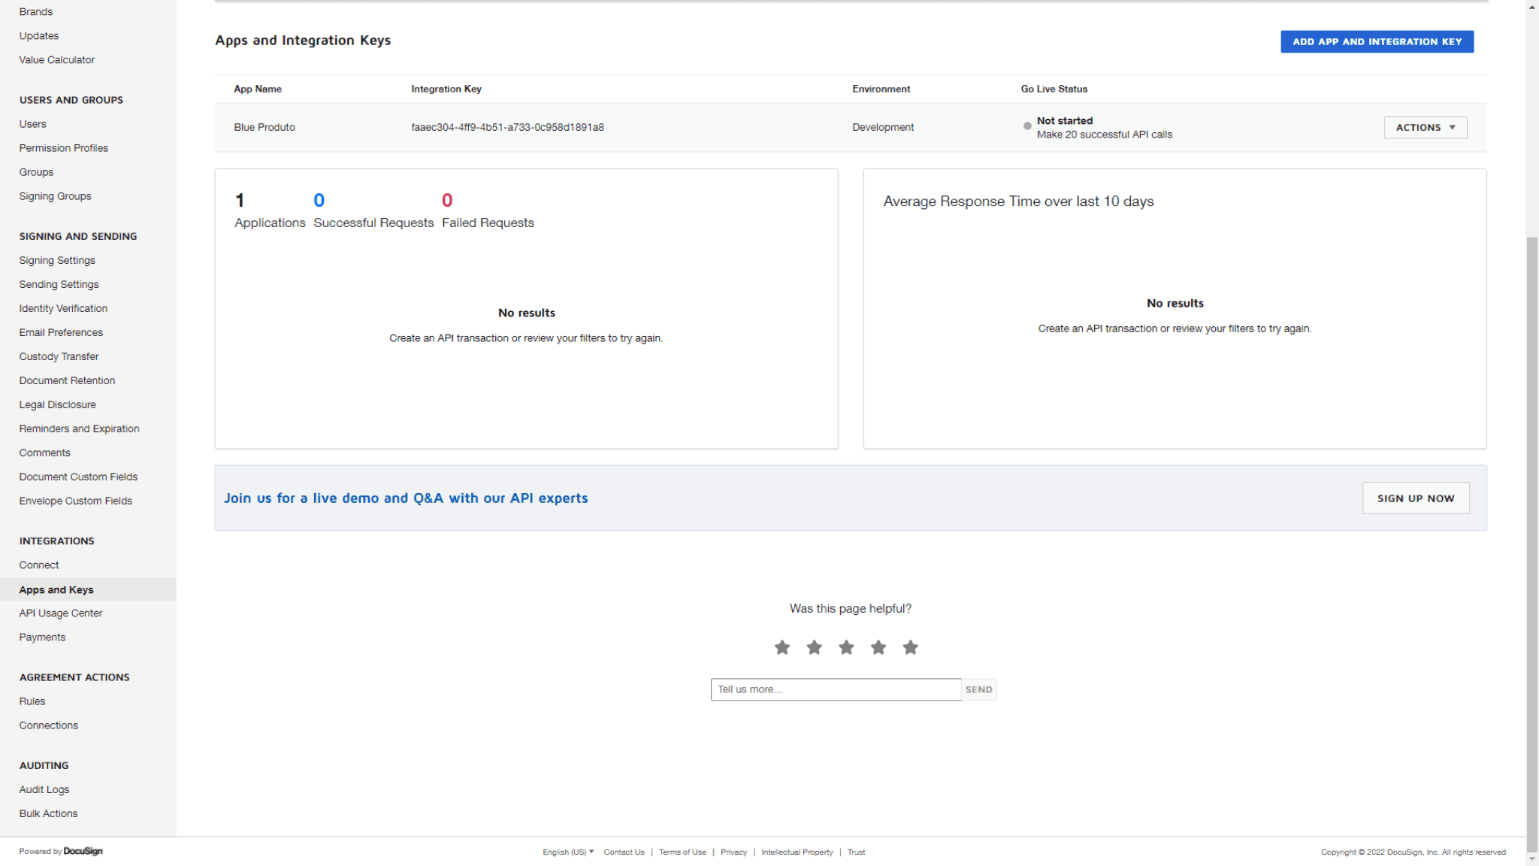Give a four-star rating
1539x866 pixels.
[878, 647]
